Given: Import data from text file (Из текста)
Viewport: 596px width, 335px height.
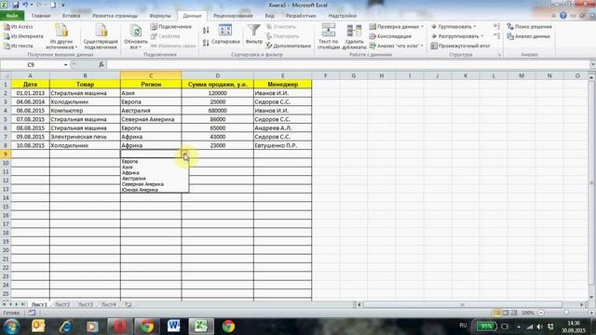Looking at the screenshot, I should [x=19, y=46].
